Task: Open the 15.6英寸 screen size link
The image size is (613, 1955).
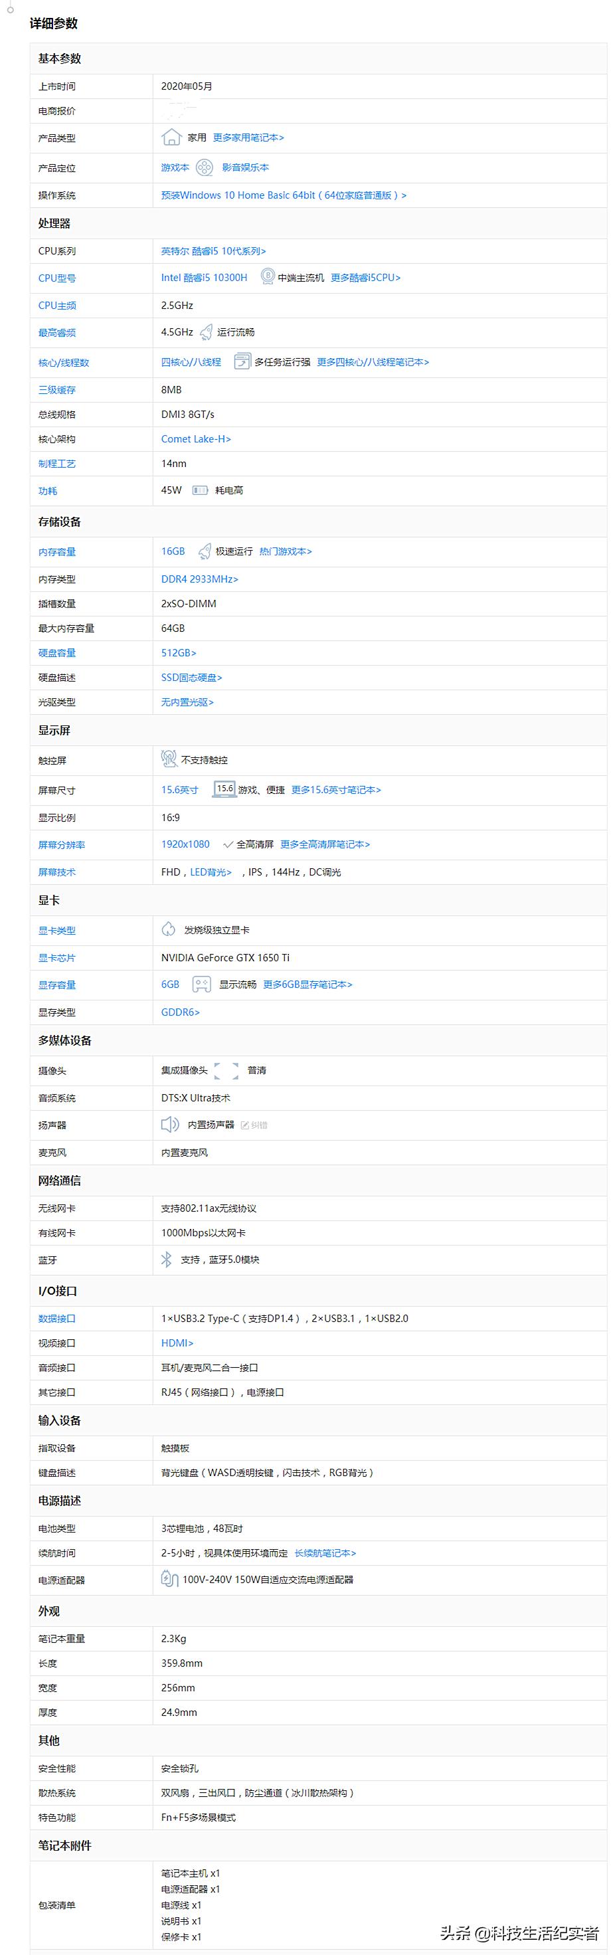Action: point(180,790)
